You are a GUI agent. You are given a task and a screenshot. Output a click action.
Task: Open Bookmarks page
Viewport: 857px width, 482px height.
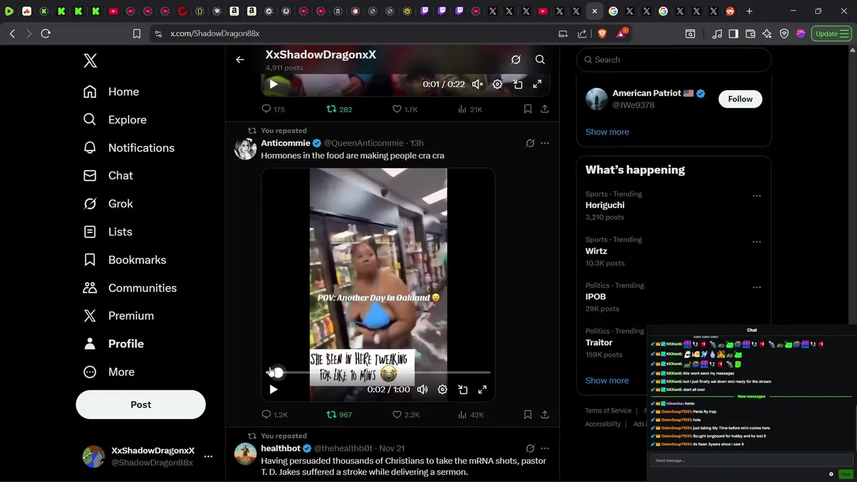click(x=125, y=260)
